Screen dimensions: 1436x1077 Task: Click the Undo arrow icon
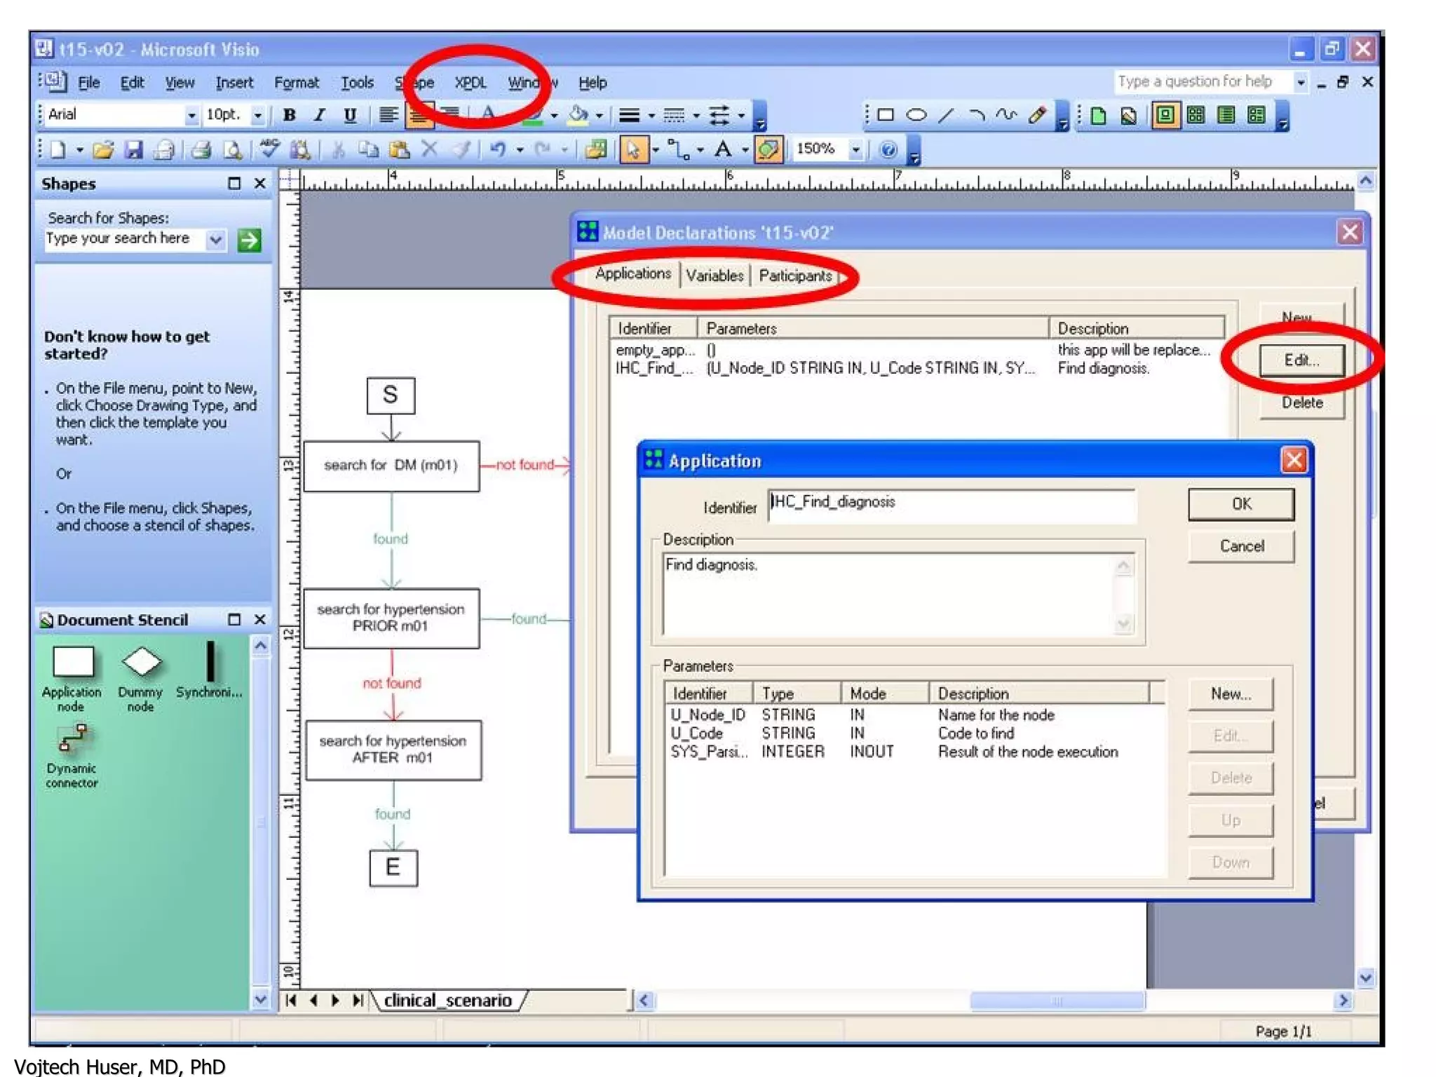(498, 149)
